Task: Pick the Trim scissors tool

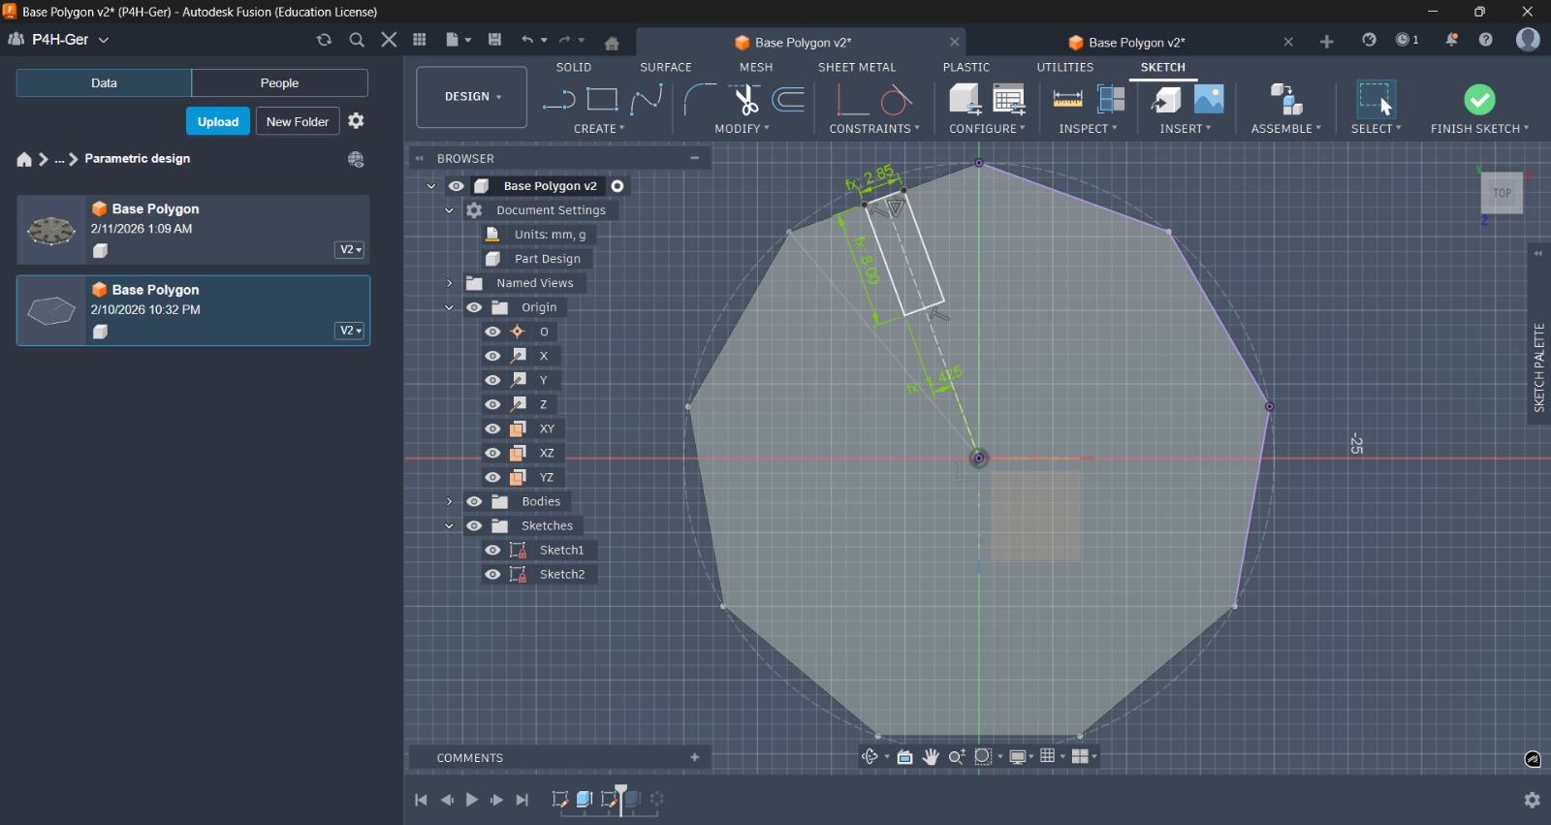Action: (x=744, y=99)
